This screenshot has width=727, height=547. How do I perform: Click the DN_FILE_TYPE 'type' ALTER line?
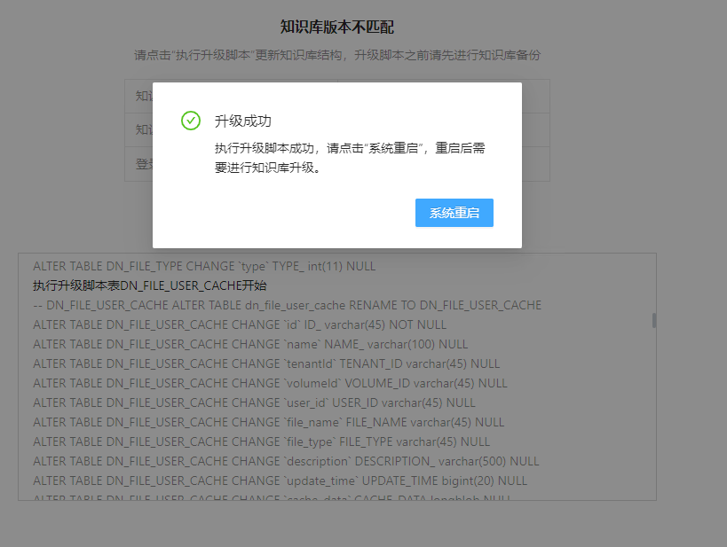point(204,266)
